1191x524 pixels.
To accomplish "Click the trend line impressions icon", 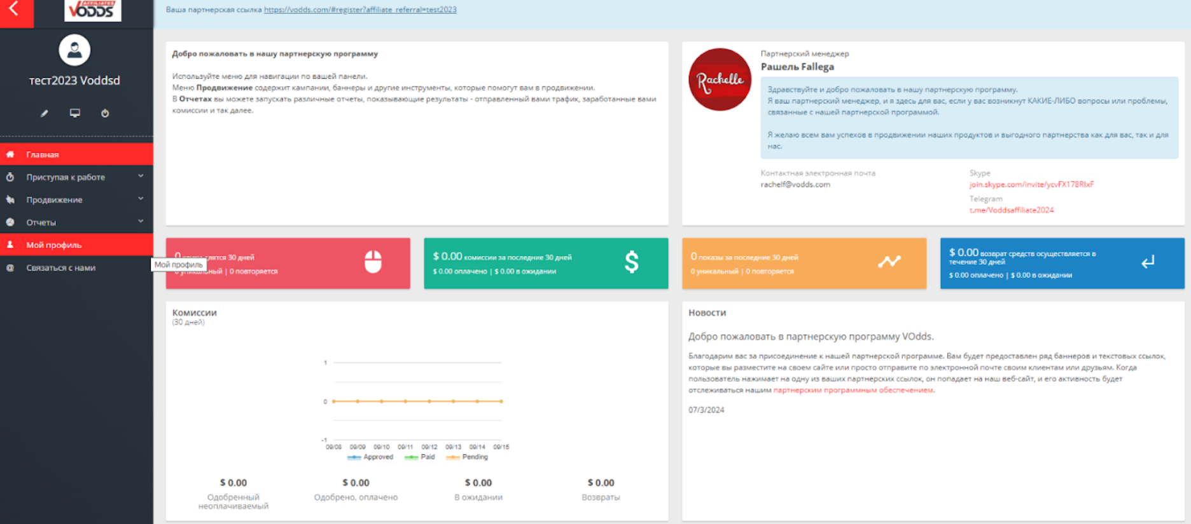I will (889, 262).
